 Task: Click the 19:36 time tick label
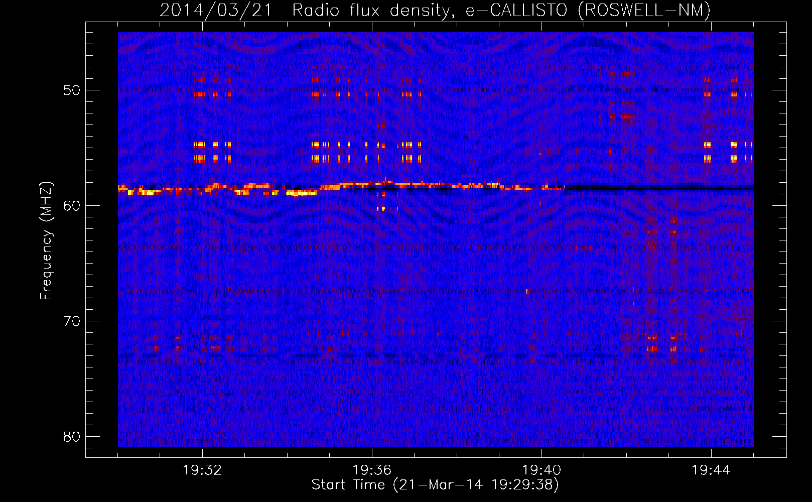372,470
